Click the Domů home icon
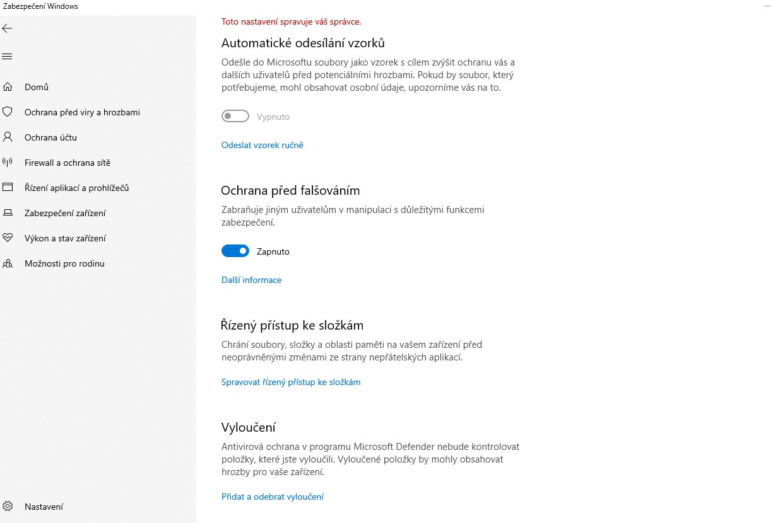Viewport: 773px width, 523px height. click(x=8, y=87)
